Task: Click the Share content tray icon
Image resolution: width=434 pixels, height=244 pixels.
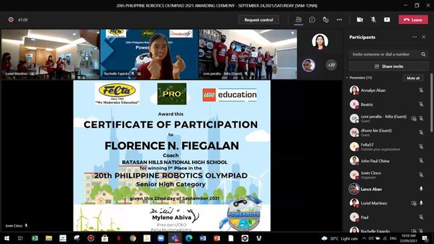Action: [x=387, y=19]
